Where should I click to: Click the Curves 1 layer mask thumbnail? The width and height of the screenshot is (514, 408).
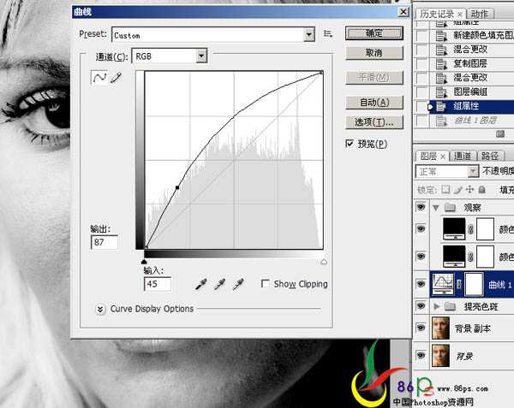474,284
